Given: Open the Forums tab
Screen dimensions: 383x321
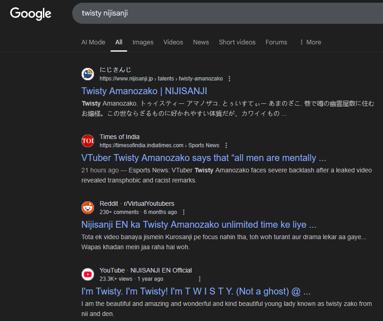Looking at the screenshot, I should coord(276,42).
